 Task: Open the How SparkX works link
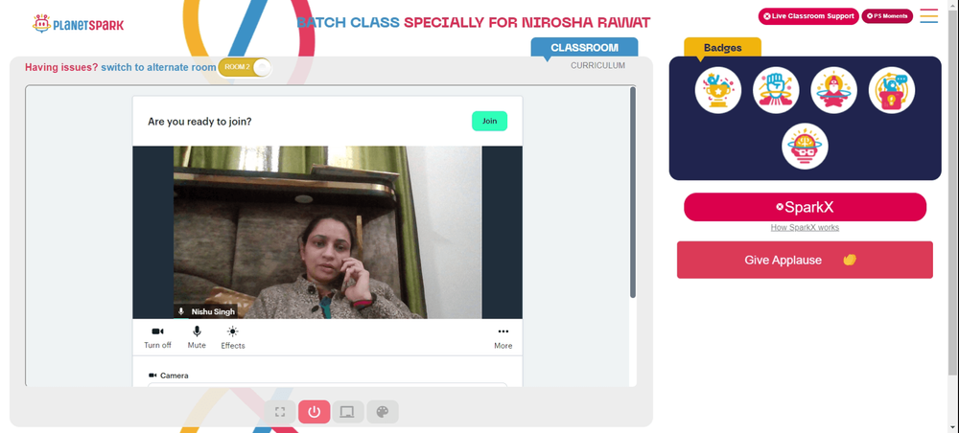[805, 228]
